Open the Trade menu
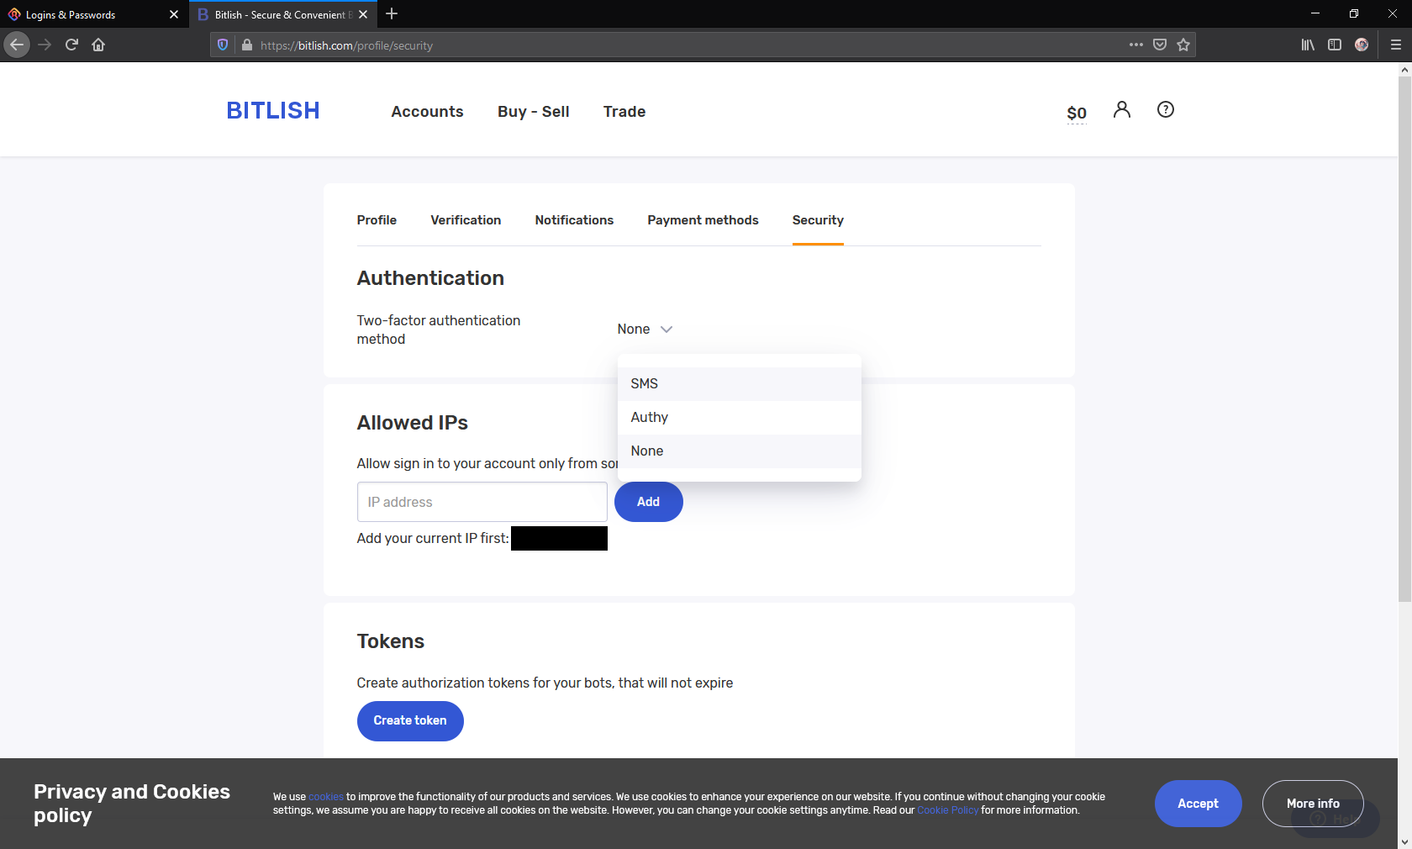This screenshot has width=1412, height=849. click(624, 112)
